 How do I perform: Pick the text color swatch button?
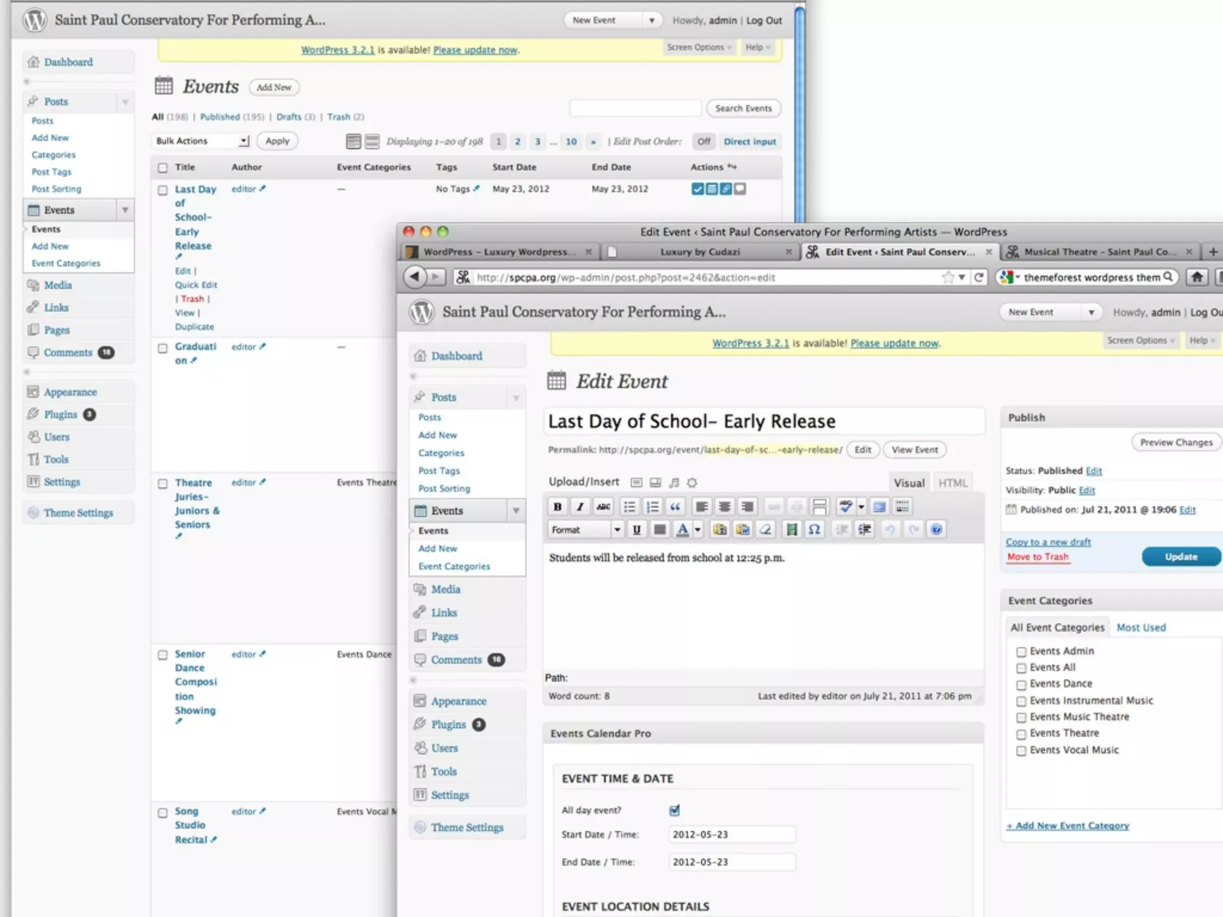682,530
